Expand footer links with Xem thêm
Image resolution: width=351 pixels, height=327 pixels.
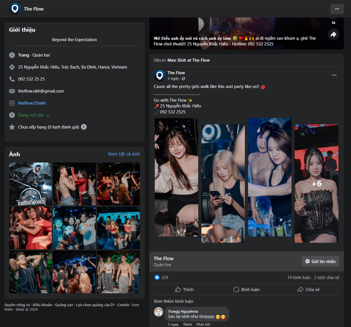135,305
